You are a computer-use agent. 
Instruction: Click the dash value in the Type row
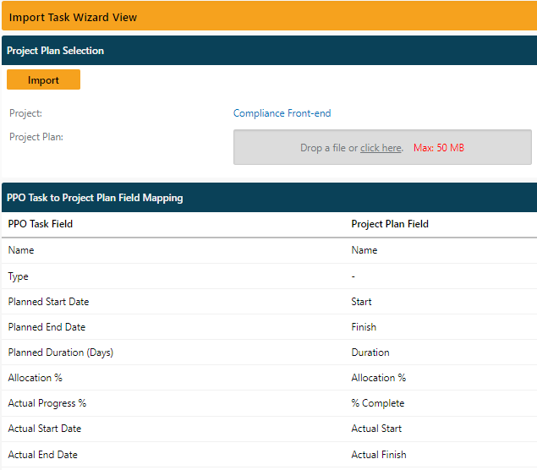(x=353, y=276)
